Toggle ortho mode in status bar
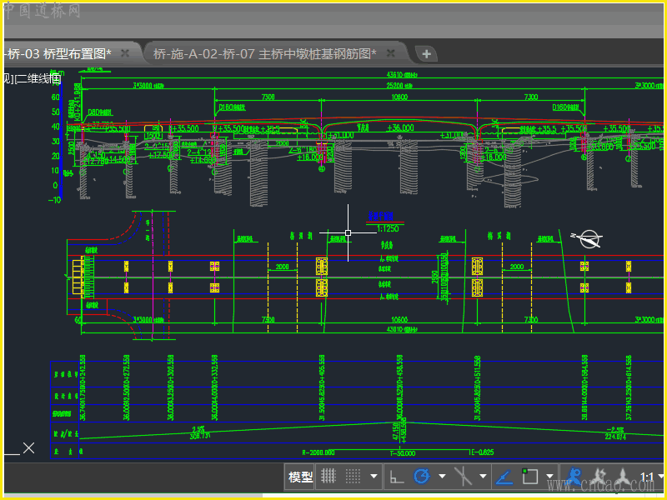667x500 pixels. pos(398,477)
